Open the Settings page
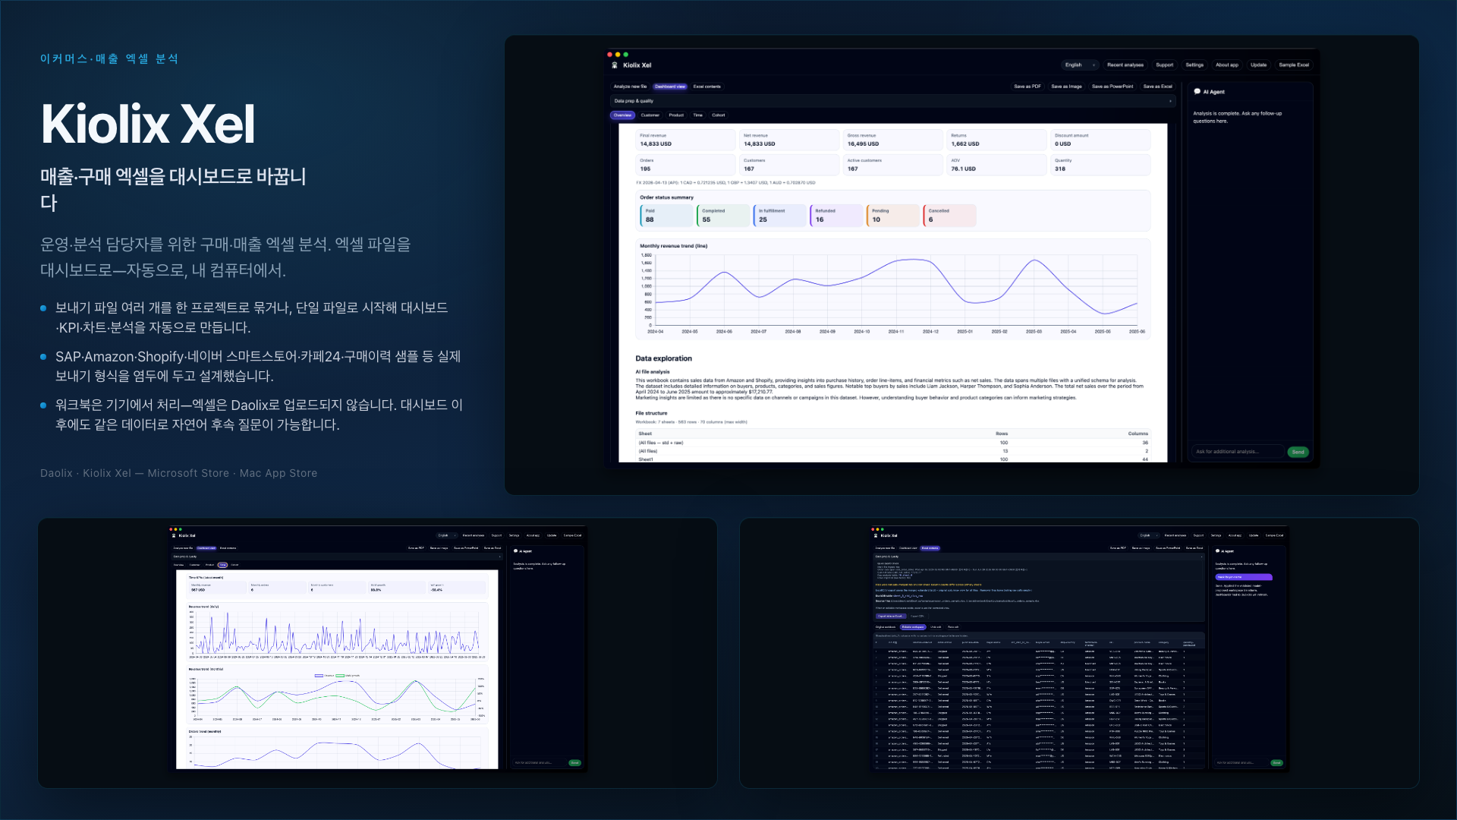Image resolution: width=1457 pixels, height=820 pixels. pyautogui.click(x=1194, y=65)
